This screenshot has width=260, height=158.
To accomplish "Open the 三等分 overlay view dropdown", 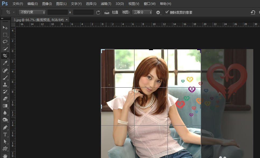I will [x=142, y=12].
